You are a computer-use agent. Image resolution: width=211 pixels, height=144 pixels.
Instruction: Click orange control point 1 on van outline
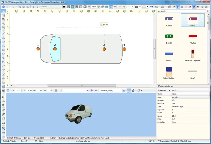38,49
